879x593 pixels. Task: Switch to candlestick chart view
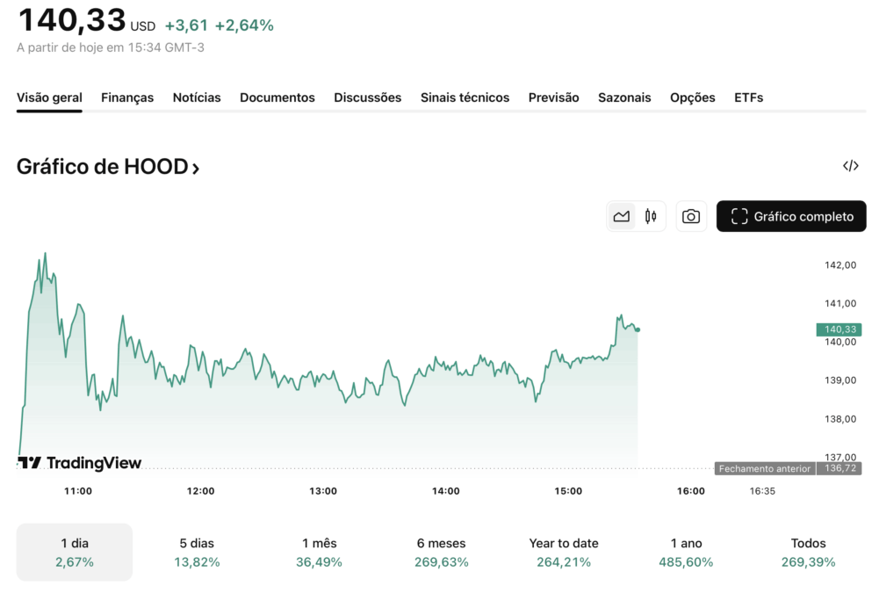651,216
